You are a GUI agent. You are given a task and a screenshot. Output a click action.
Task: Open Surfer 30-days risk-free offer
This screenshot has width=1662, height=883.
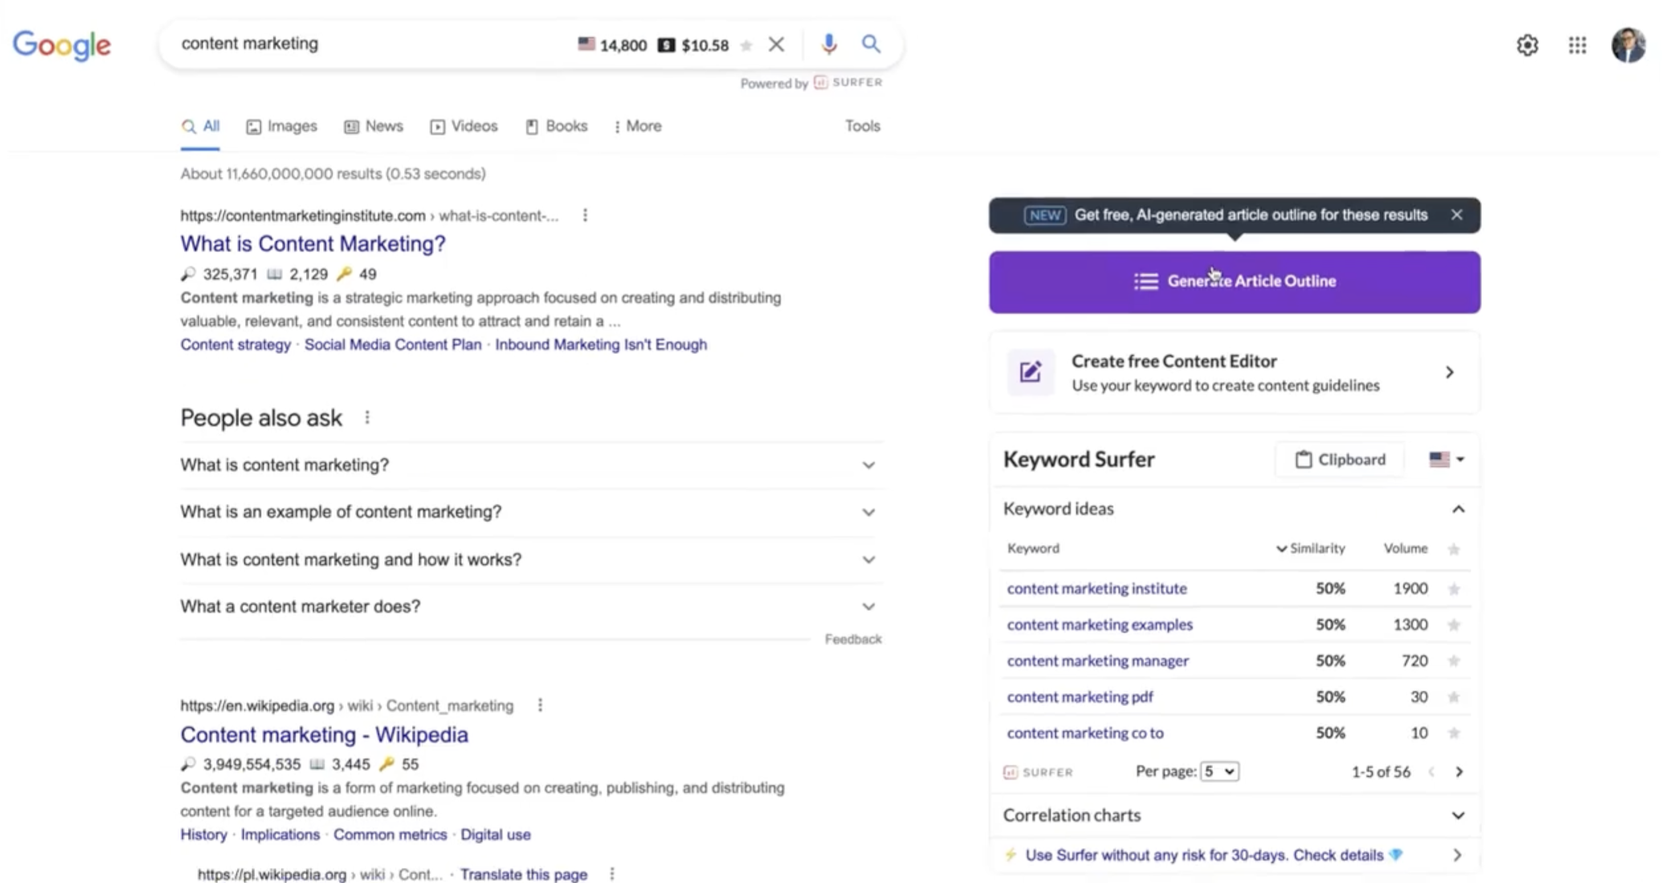1235,855
